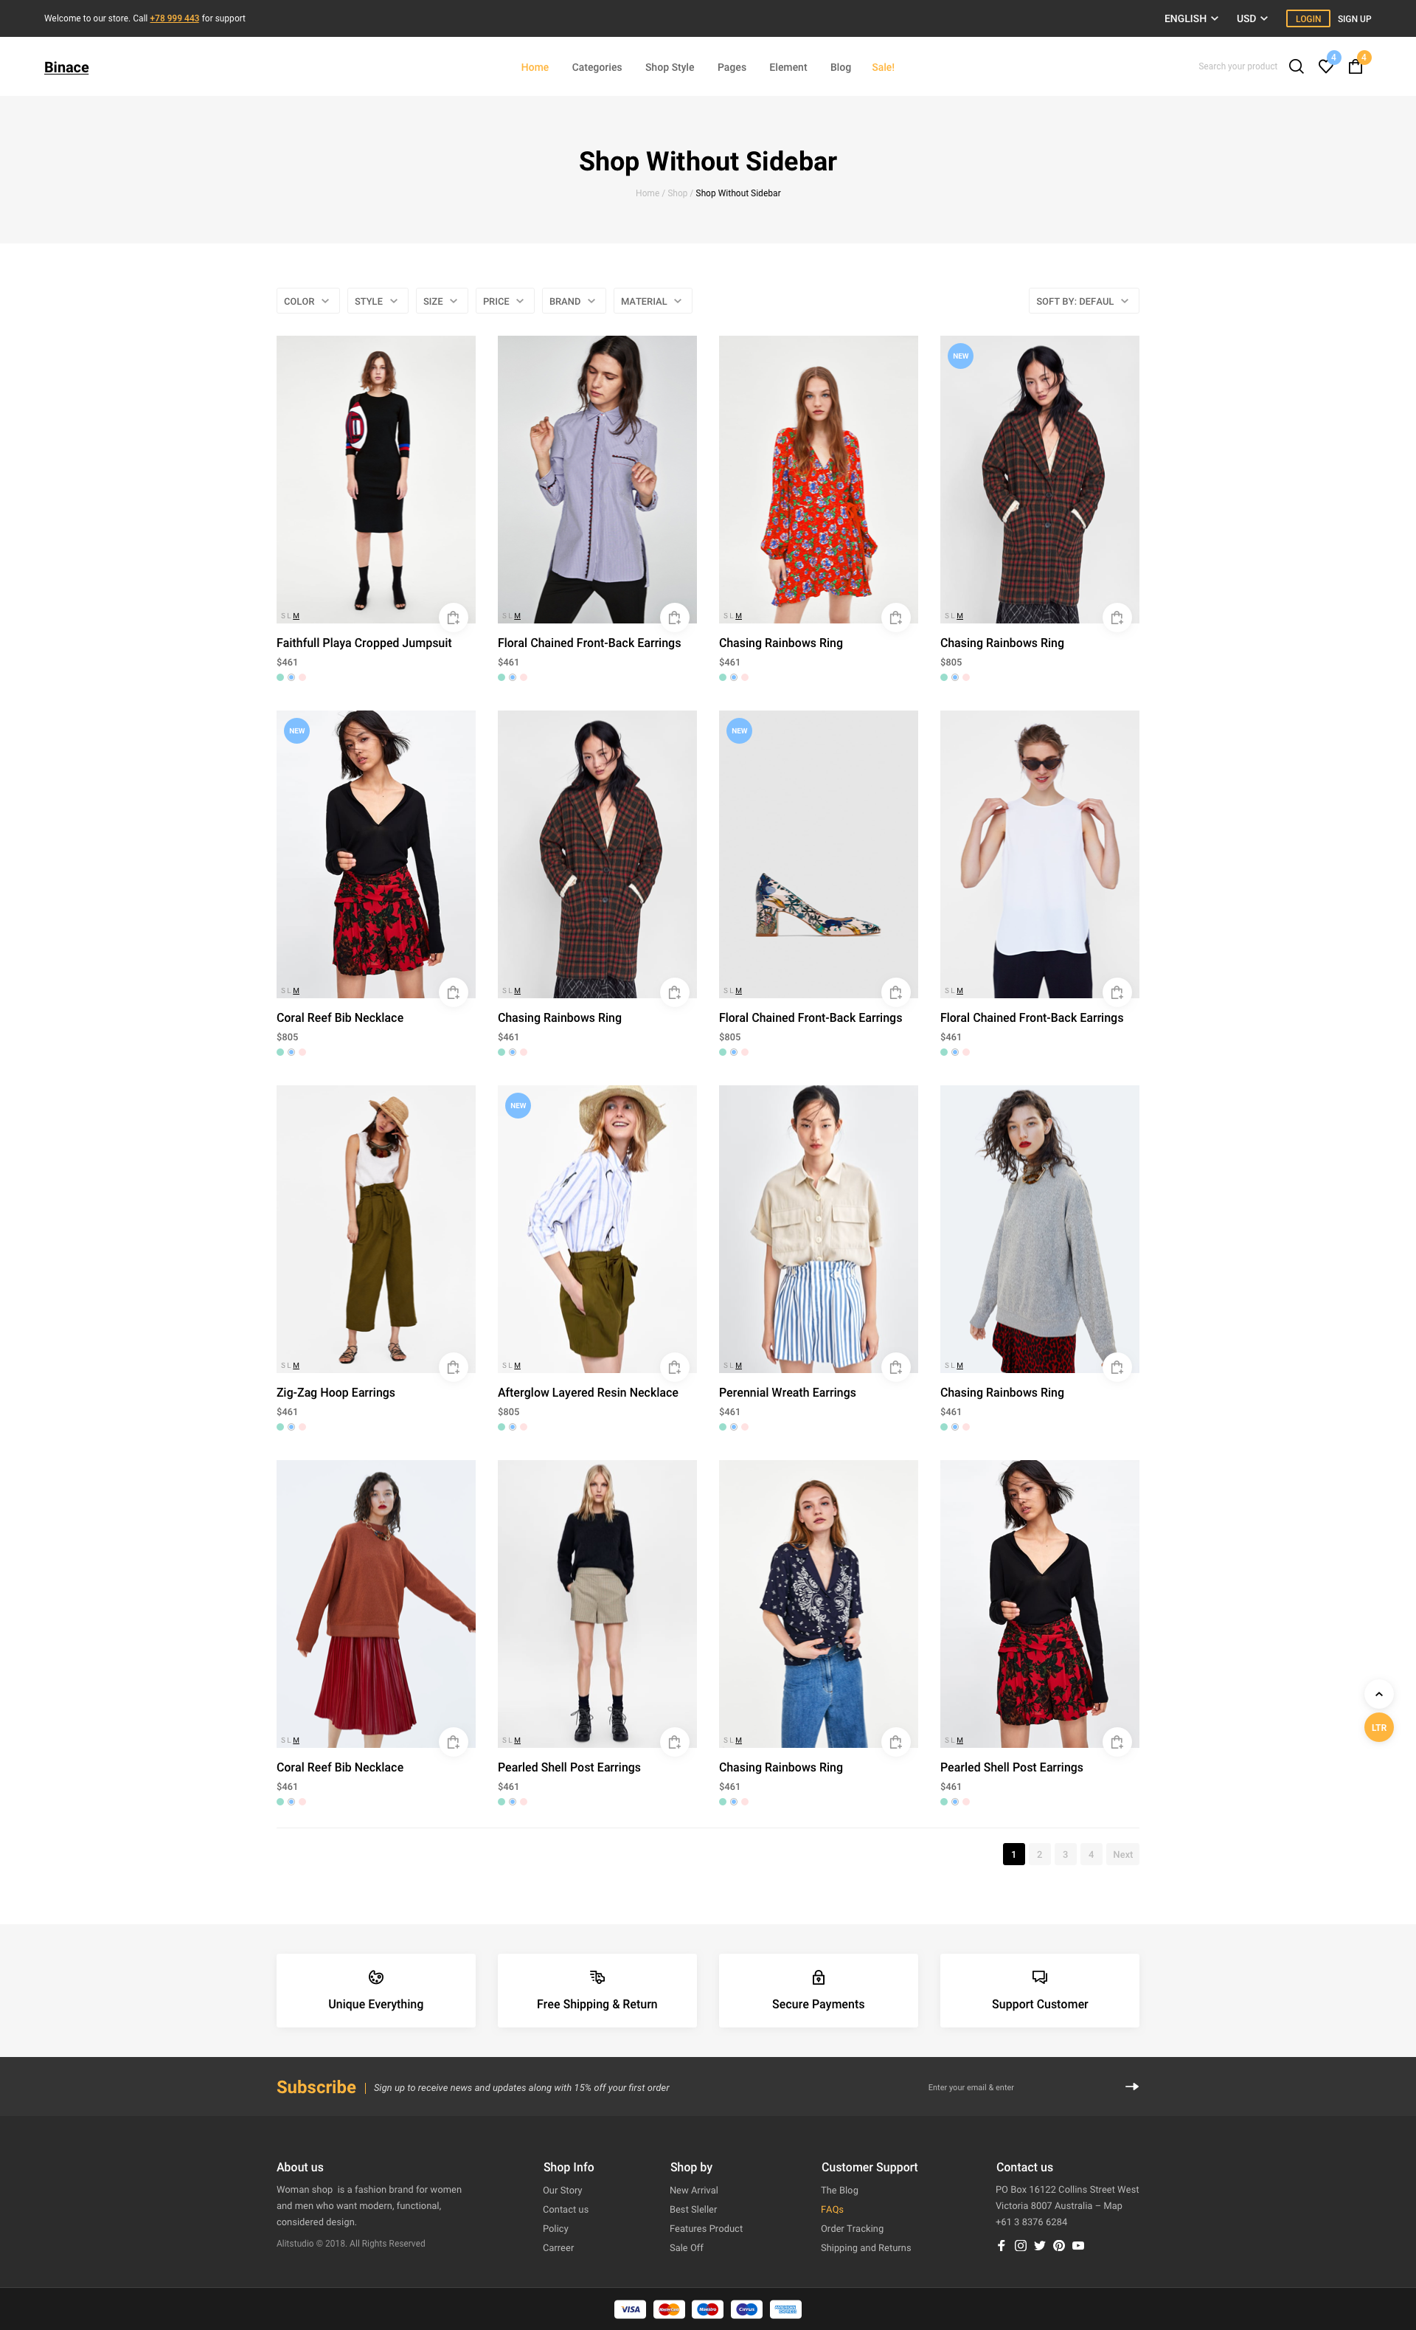Submit email with subscribe arrow icon
The width and height of the screenshot is (1416, 2330).
pyautogui.click(x=1131, y=2086)
